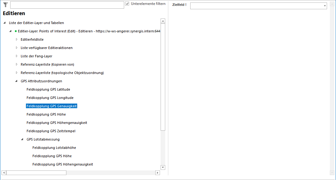Collapse GPS Attributzuordnungen node
The height and width of the screenshot is (180, 336).
click(16, 81)
